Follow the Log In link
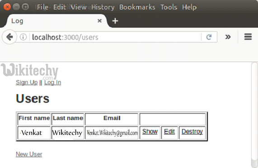This screenshot has height=168, width=258. tap(53, 82)
